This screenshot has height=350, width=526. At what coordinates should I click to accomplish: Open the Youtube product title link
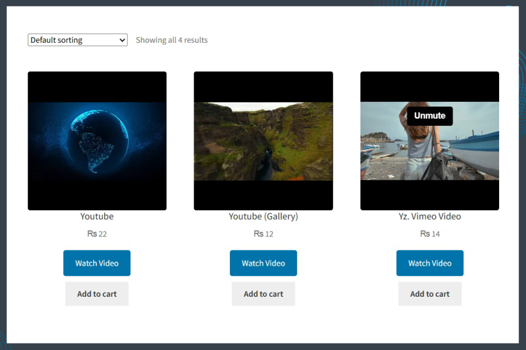pyautogui.click(x=97, y=216)
